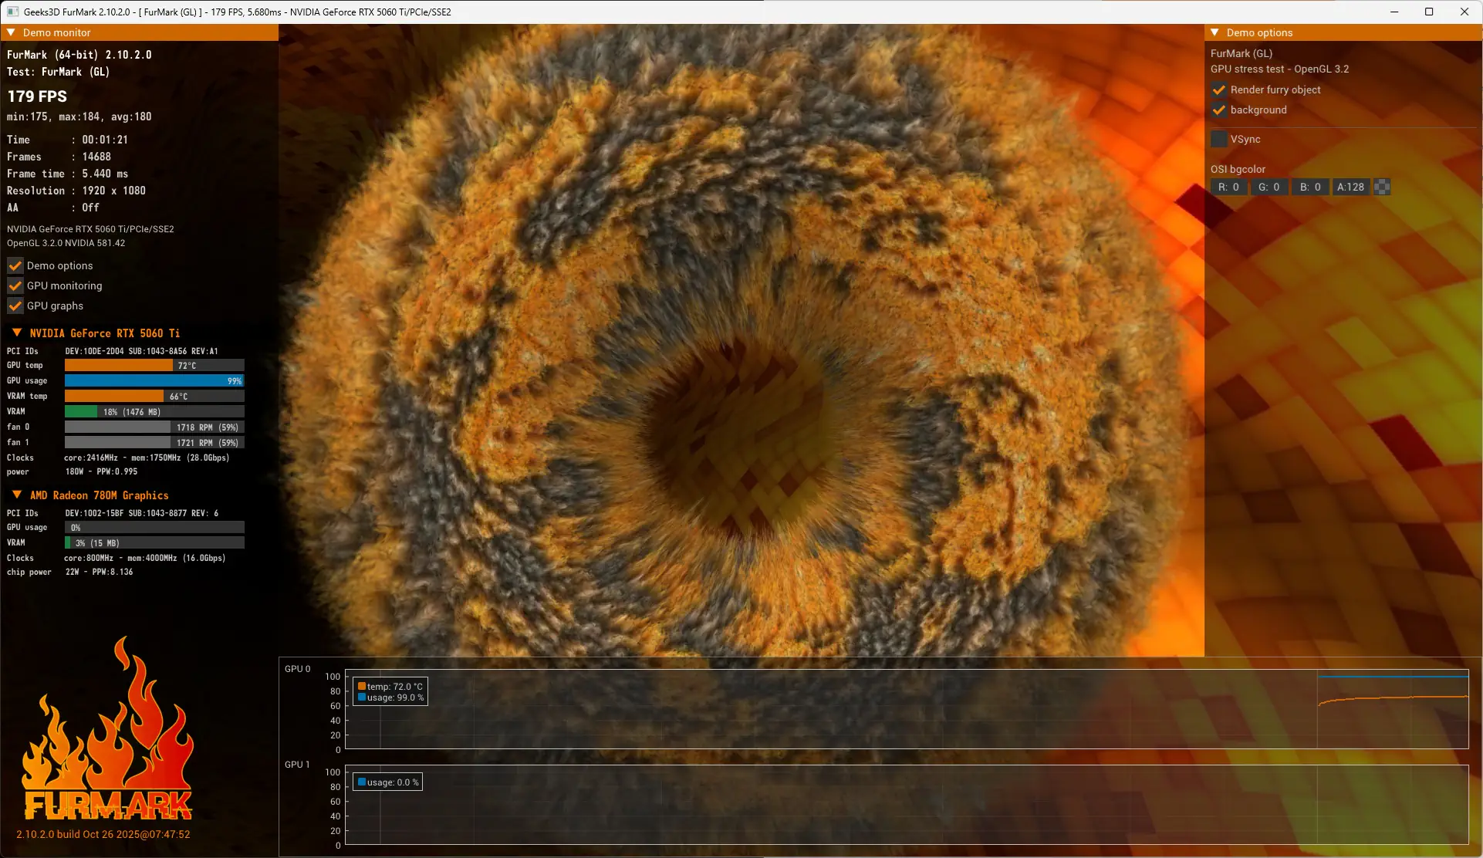Click the usage: 99.0 % legend entry
Image resolution: width=1483 pixels, height=858 pixels.
coord(390,698)
